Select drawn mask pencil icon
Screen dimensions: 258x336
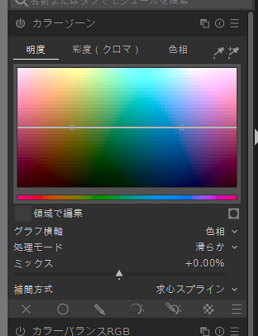tap(100, 310)
